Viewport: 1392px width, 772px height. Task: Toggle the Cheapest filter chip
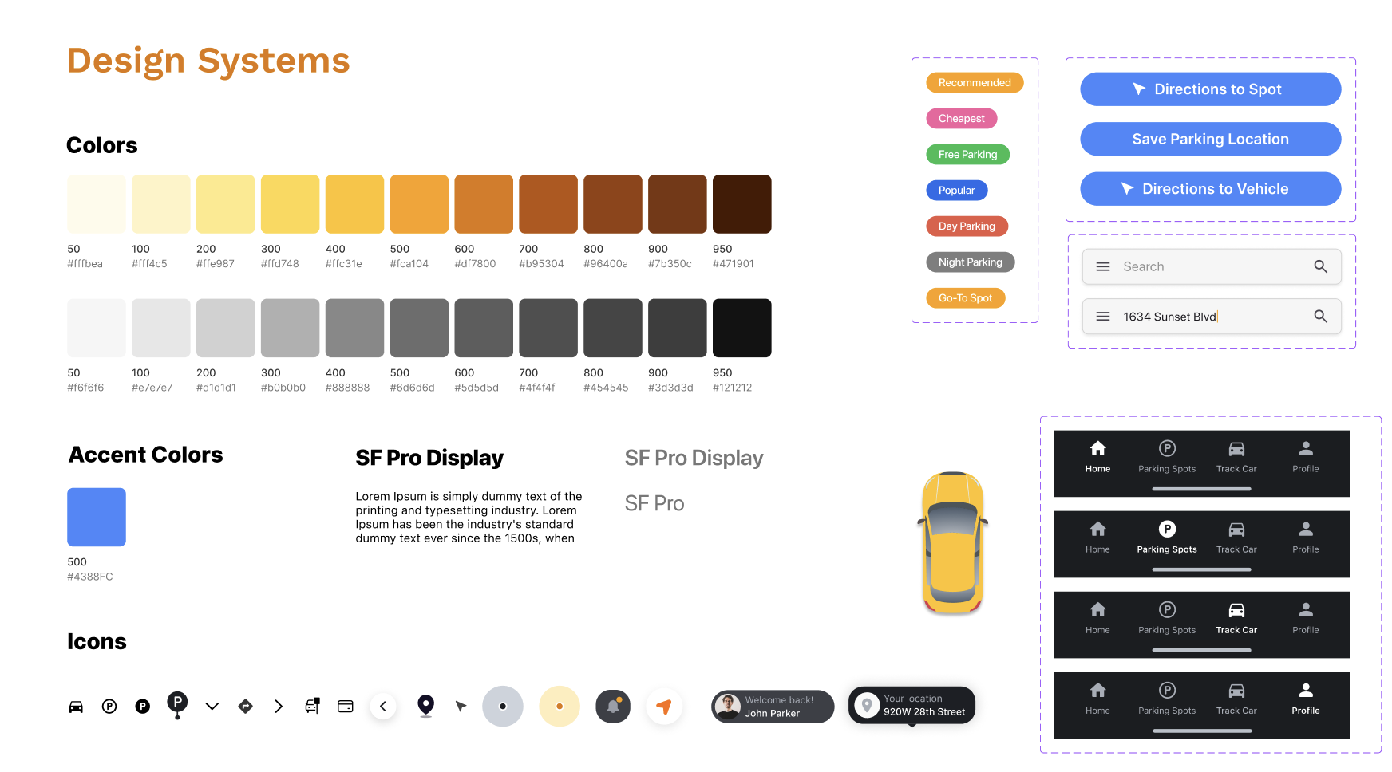961,119
